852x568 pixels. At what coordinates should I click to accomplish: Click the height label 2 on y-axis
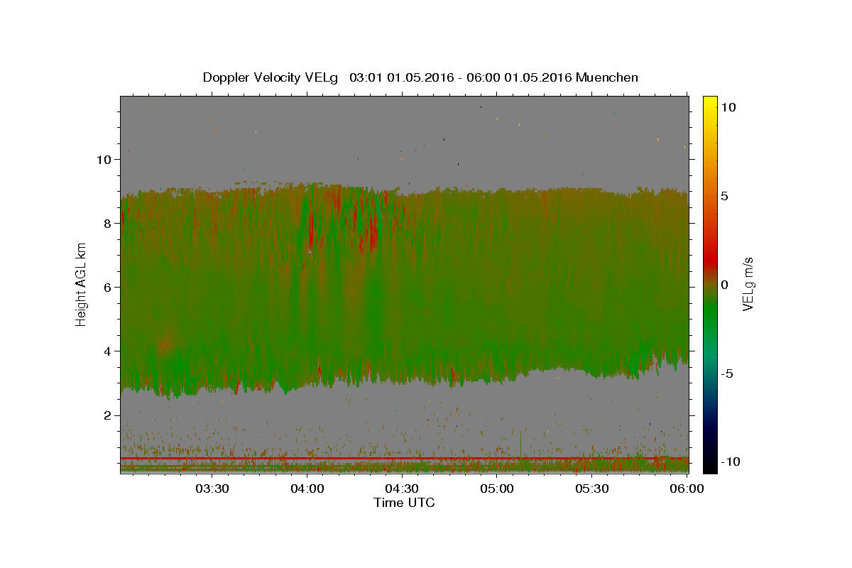[108, 415]
